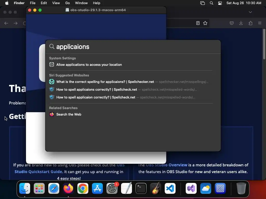This screenshot has height=199, width=266.
Task: Bookmark this page with the star icon
Action: [x=205, y=23]
